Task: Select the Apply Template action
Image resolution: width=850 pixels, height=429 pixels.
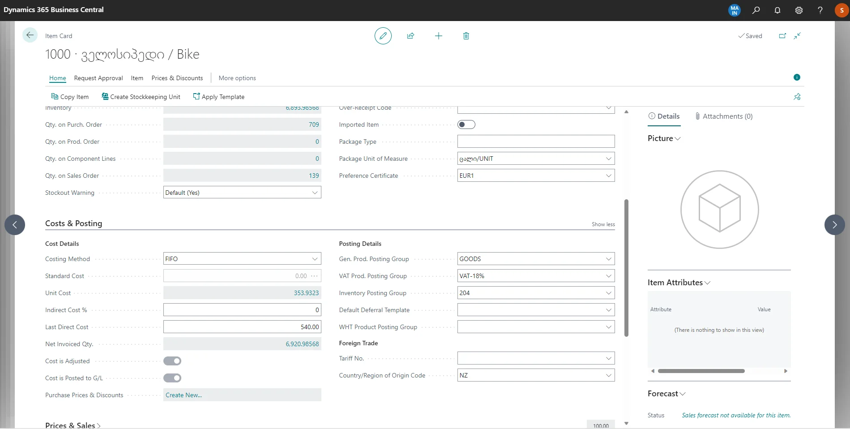Action: pos(219,97)
